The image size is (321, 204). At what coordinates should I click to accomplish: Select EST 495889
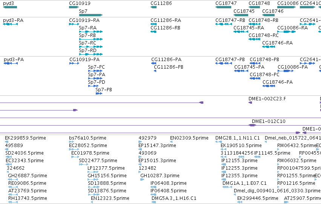pyautogui.click(x=6, y=149)
